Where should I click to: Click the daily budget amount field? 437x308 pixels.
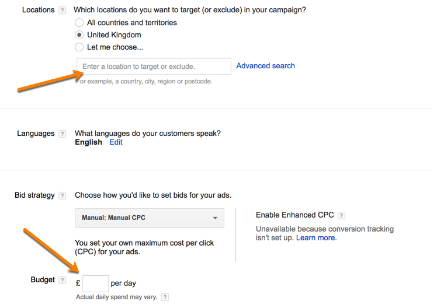tap(96, 283)
